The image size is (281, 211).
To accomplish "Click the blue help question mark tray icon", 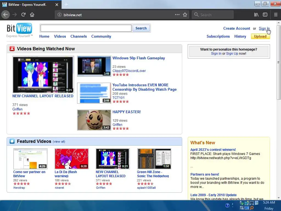I will pos(227,206).
